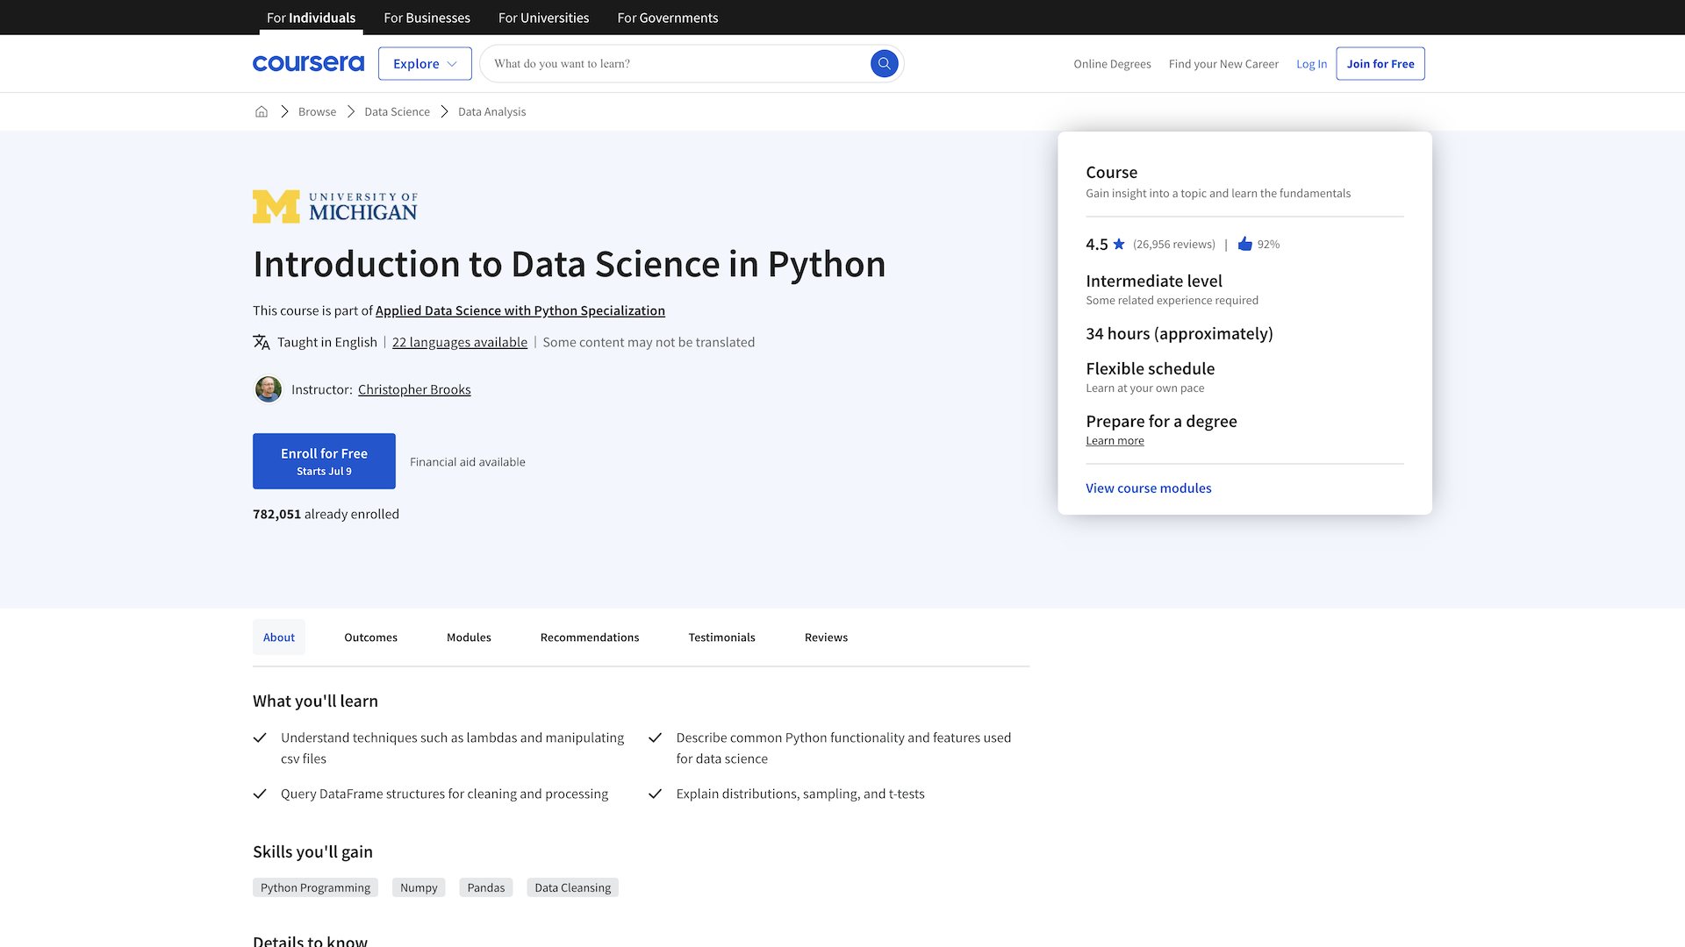Screen dimensions: 1685x947
Task: Click Enroll for Free button
Action: coord(324,461)
